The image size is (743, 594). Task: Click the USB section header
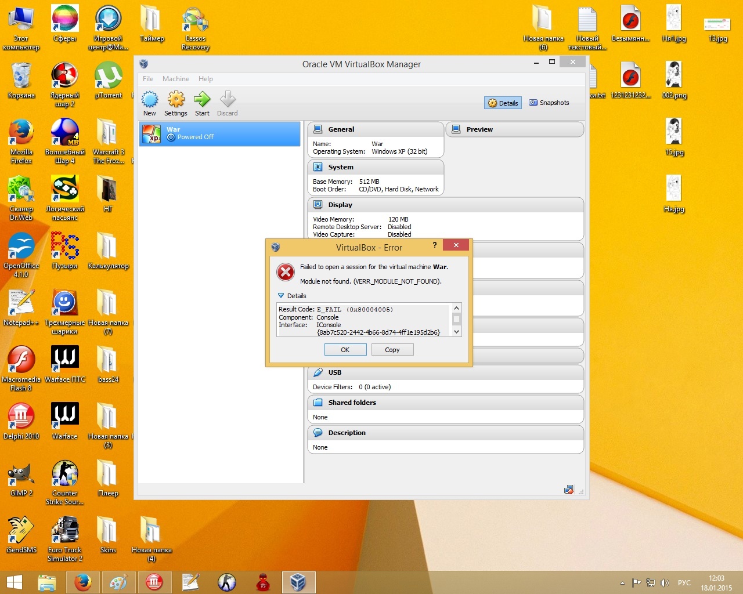click(445, 372)
